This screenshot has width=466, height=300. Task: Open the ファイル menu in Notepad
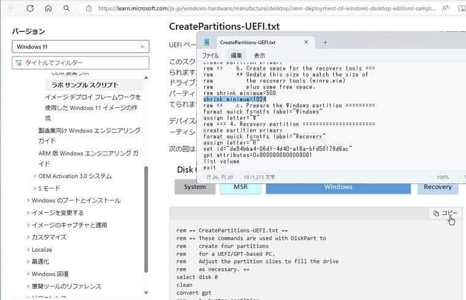tap(210, 55)
